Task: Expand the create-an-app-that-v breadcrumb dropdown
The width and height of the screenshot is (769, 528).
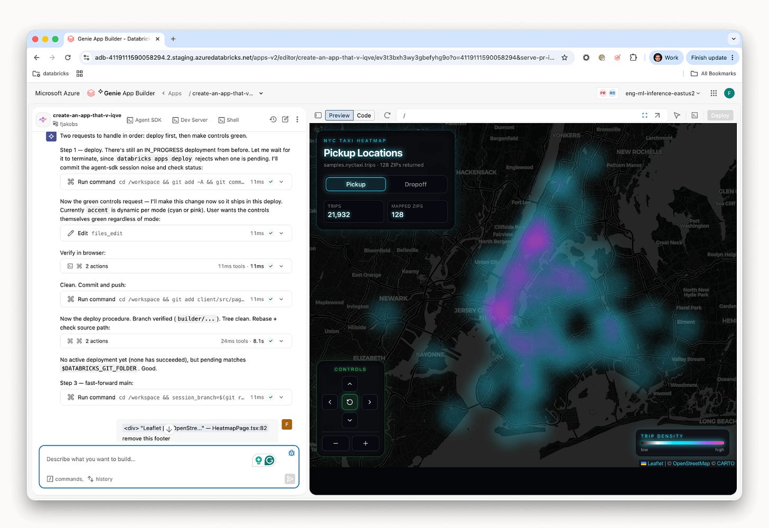Action: (x=261, y=93)
